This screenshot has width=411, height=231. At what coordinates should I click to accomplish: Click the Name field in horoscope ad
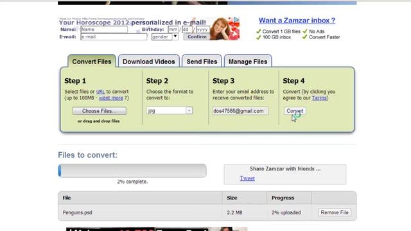click(x=104, y=30)
